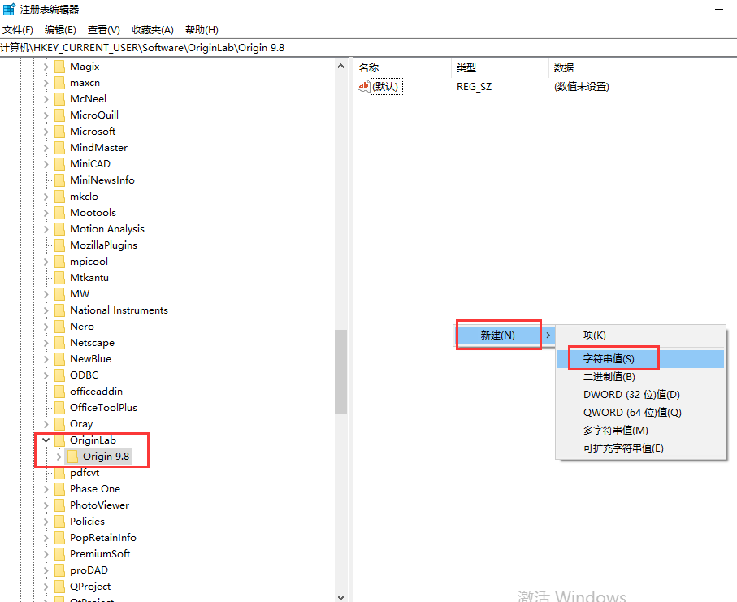Select the MindMaster folder icon
737x602 pixels.
click(x=61, y=147)
